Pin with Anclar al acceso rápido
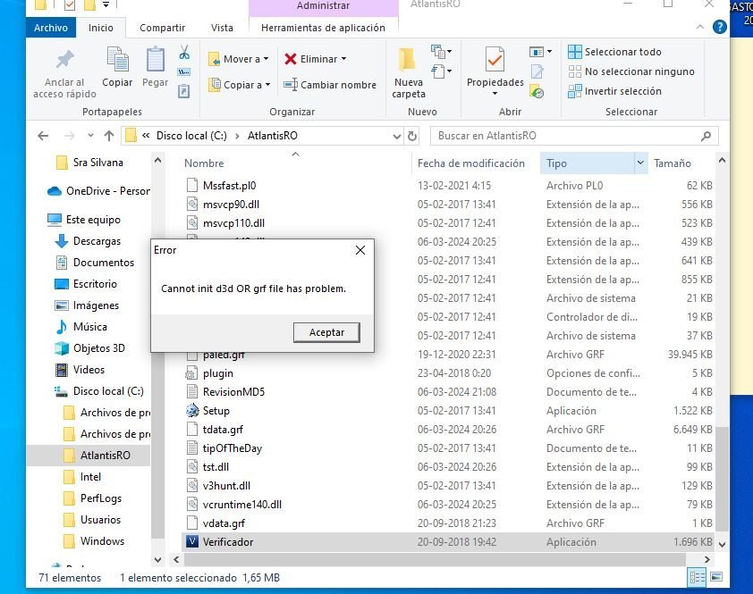This screenshot has height=594, width=753. coord(64,73)
